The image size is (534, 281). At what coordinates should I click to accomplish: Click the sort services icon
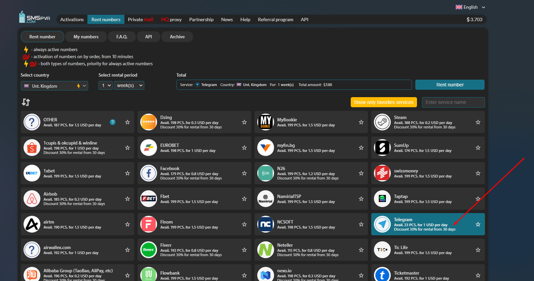pos(26,102)
